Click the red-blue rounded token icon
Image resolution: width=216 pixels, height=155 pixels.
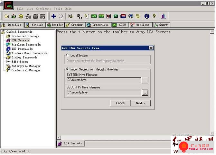click(123, 16)
